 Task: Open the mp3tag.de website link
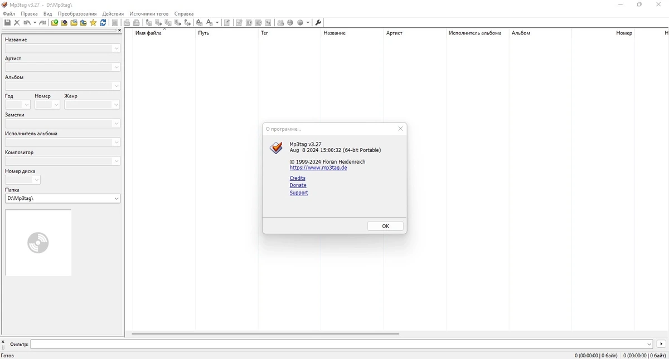tap(318, 168)
